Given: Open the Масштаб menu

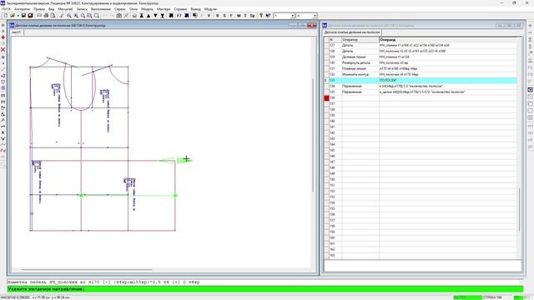Looking at the screenshot, I should pos(65,9).
